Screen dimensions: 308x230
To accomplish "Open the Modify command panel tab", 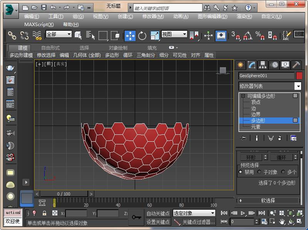I will point(251,65).
